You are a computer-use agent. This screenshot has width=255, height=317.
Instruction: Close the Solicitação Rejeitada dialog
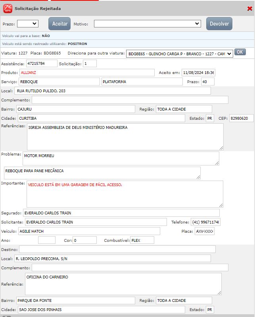coord(249,8)
